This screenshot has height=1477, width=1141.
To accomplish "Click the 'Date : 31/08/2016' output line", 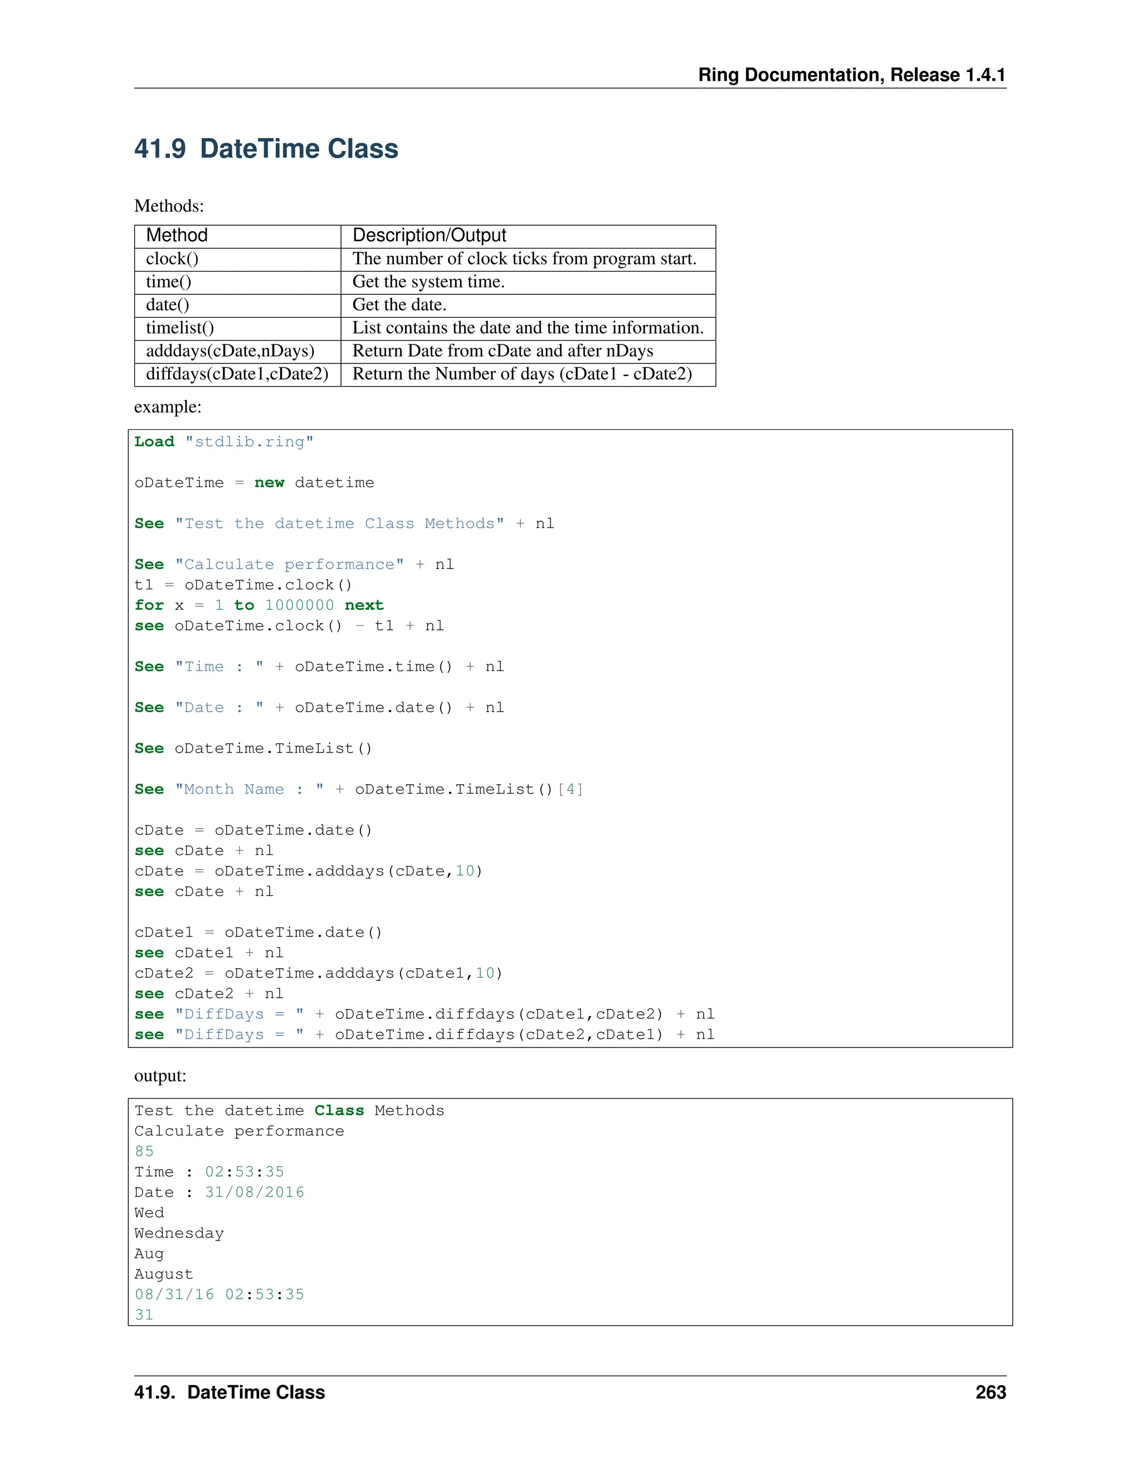I will coord(219,1192).
